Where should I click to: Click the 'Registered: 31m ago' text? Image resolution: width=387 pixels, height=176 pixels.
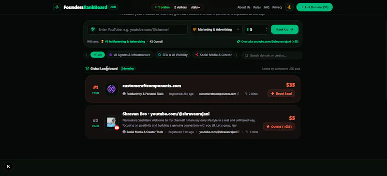coord(181,132)
